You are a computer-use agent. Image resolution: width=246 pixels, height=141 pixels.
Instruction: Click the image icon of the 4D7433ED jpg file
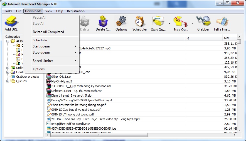pos(49,129)
